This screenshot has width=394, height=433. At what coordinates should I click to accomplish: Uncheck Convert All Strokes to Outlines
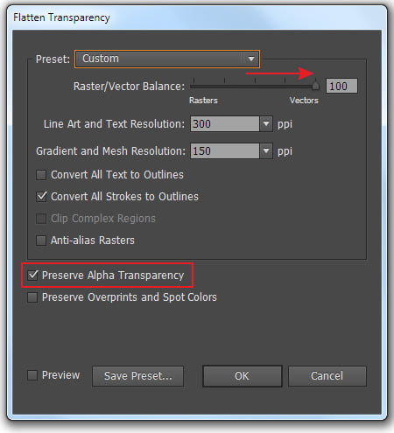pyautogui.click(x=41, y=197)
